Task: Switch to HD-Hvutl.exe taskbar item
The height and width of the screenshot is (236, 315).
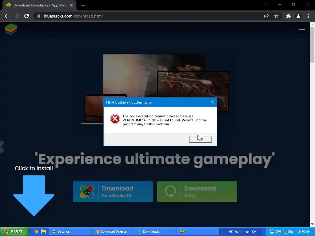Action: pos(241,231)
